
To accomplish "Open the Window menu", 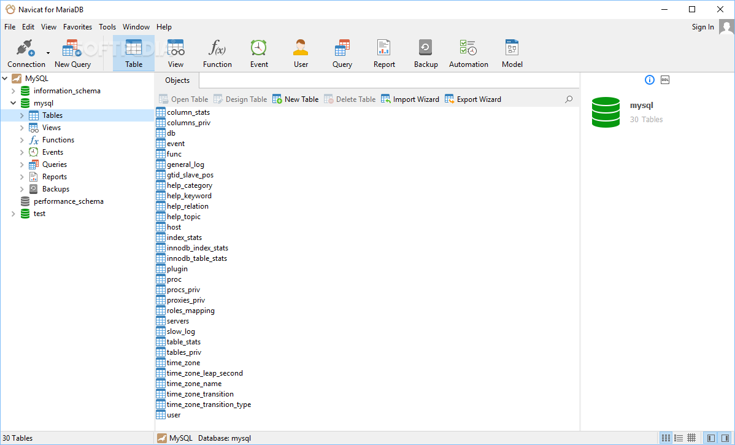I will point(136,27).
